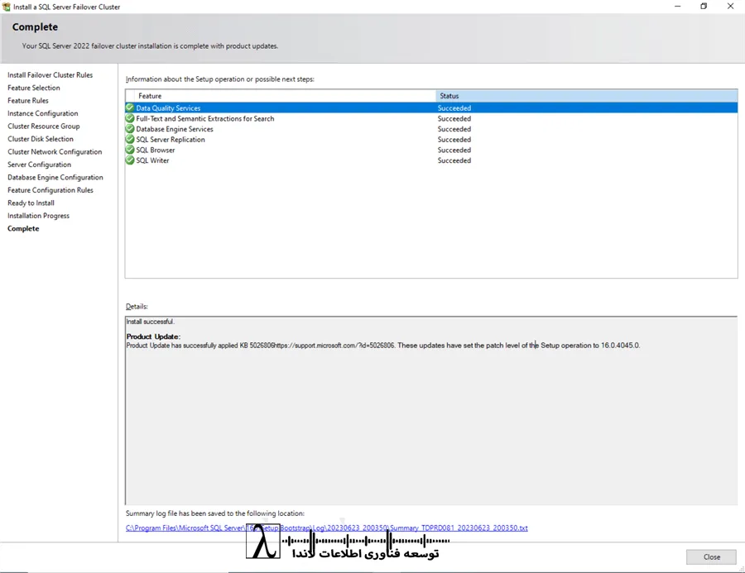The width and height of the screenshot is (745, 573).
Task: Click green check icon beside Database Engine Services
Action: point(130,129)
